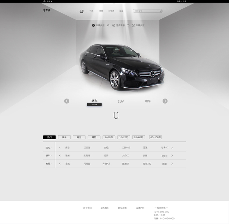This screenshot has height=224, width=229.
Task: Click the magnifier search icon
Action: [x=161, y=11]
